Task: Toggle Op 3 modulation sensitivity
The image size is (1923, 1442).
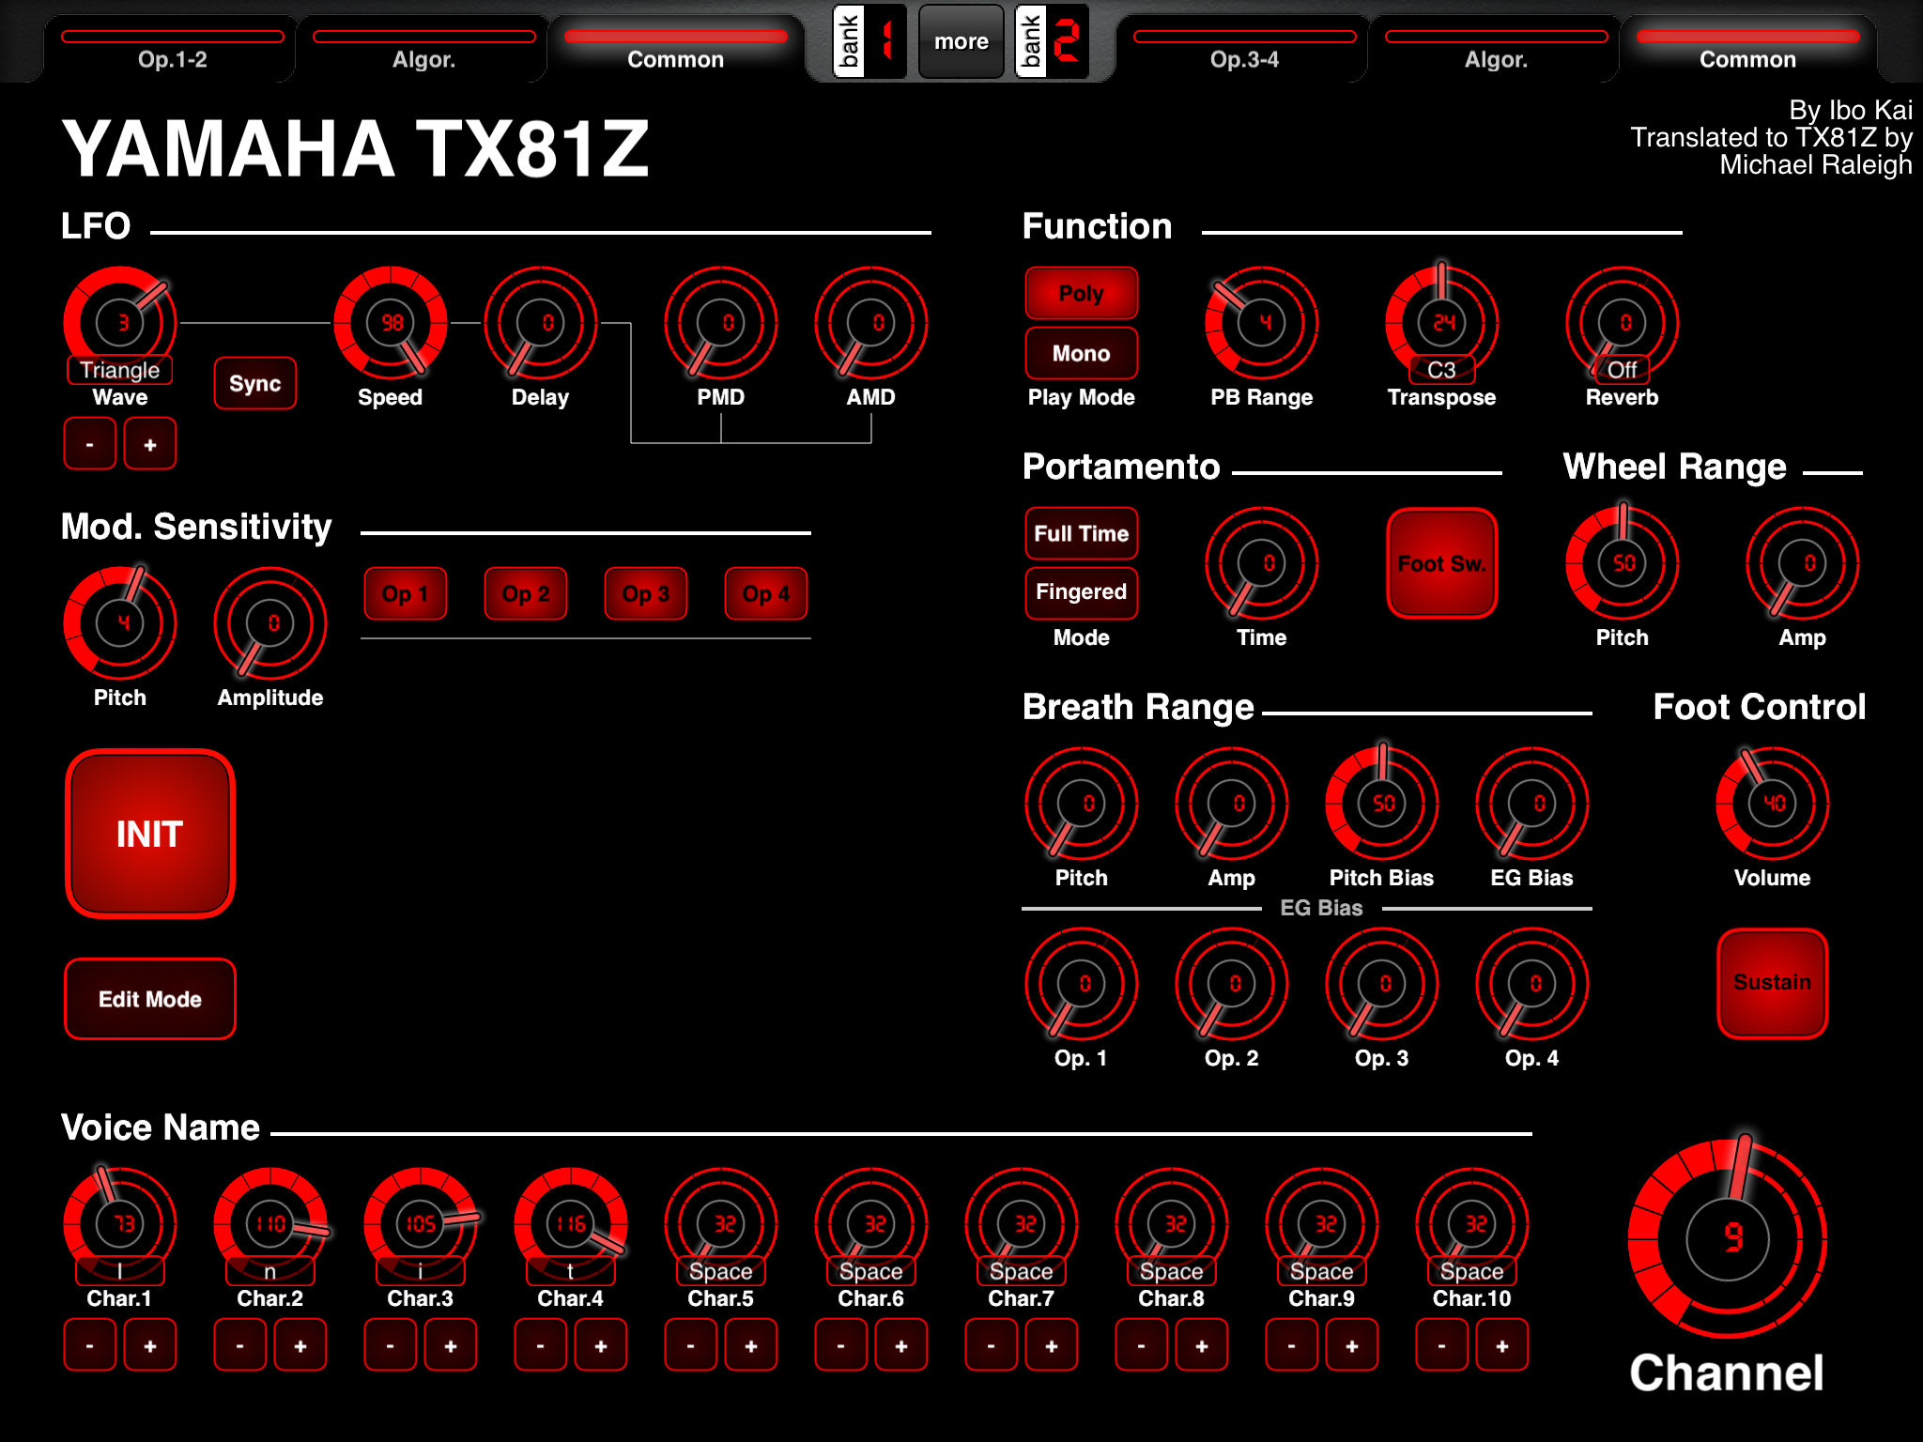Action: tap(646, 593)
